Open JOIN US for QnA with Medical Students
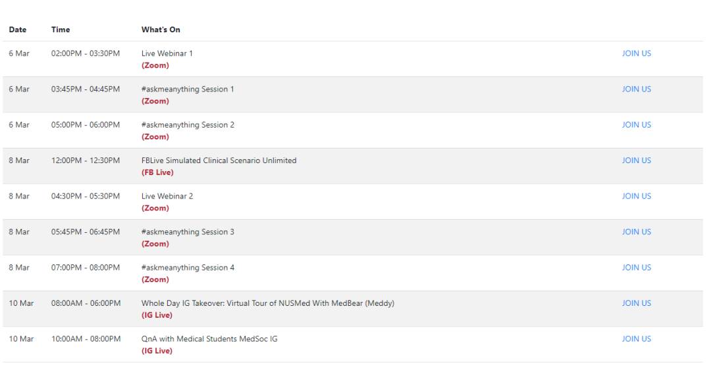Viewport: 711px width, 371px height. tap(636, 339)
